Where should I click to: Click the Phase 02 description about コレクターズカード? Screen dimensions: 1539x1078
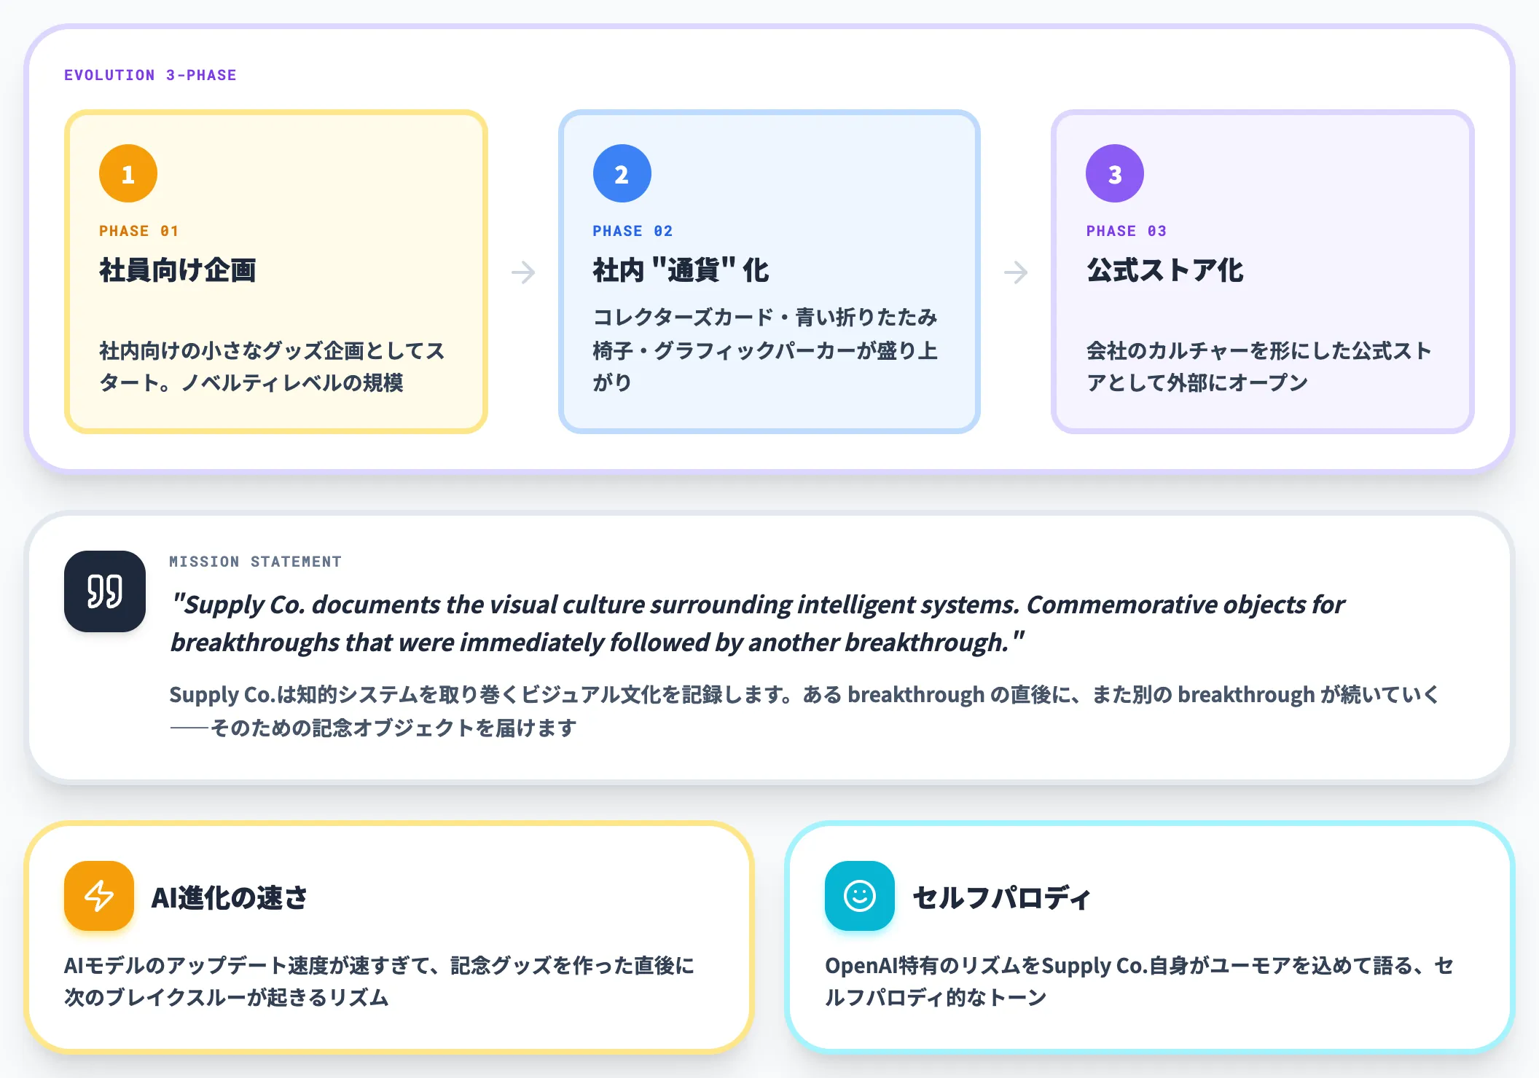pos(765,350)
